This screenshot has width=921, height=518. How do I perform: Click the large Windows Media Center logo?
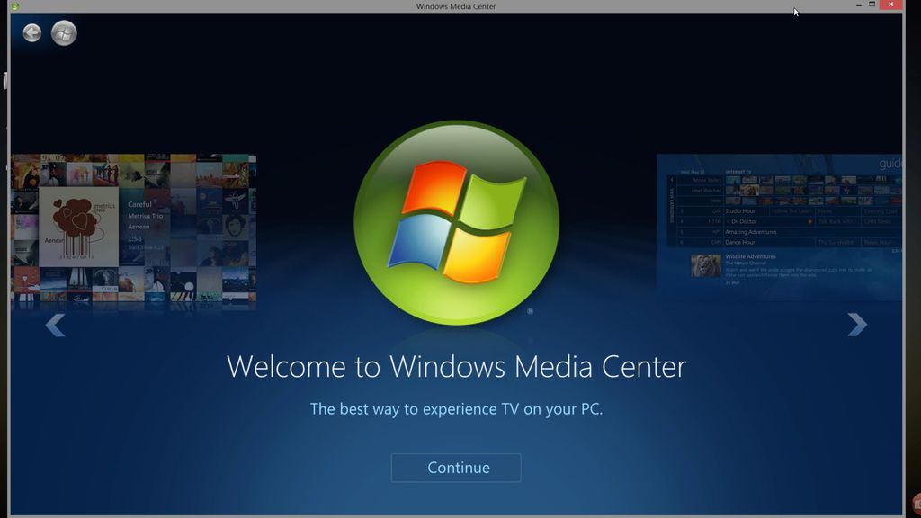click(456, 223)
